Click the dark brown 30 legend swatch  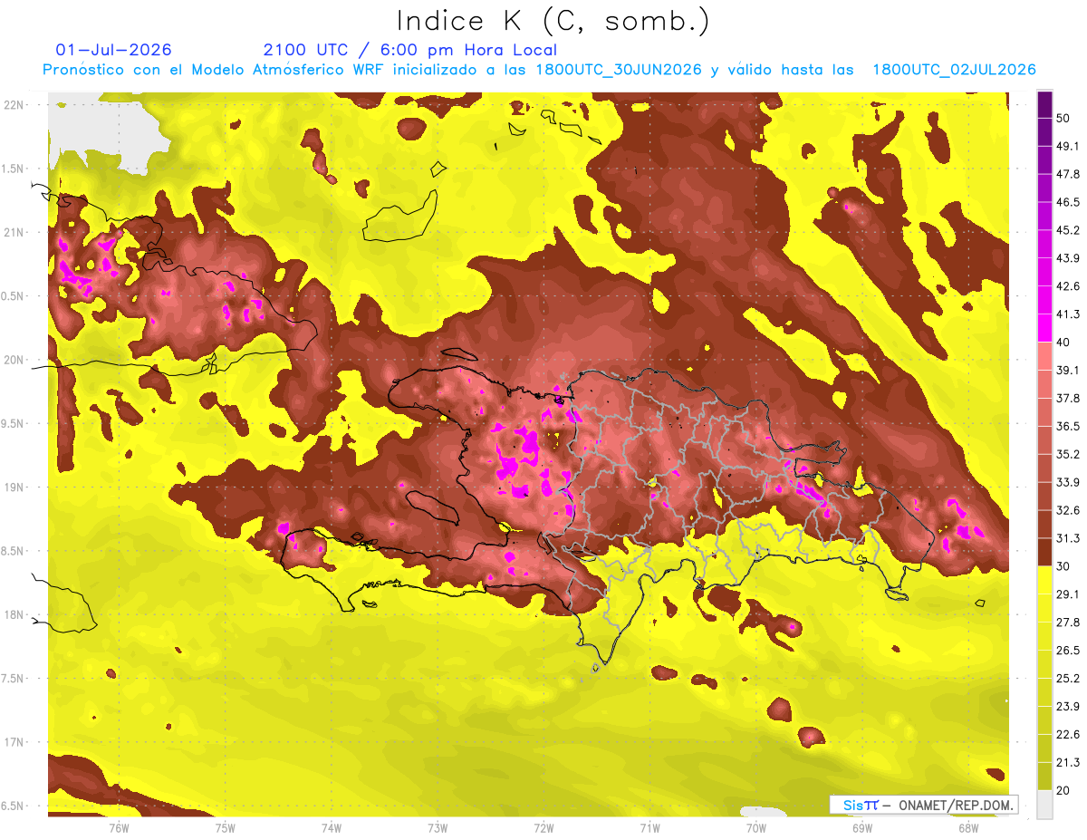pos(1044,552)
